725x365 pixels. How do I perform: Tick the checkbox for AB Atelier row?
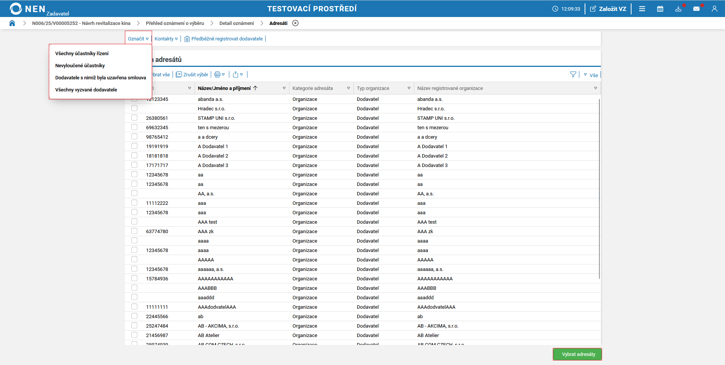[x=134, y=335]
